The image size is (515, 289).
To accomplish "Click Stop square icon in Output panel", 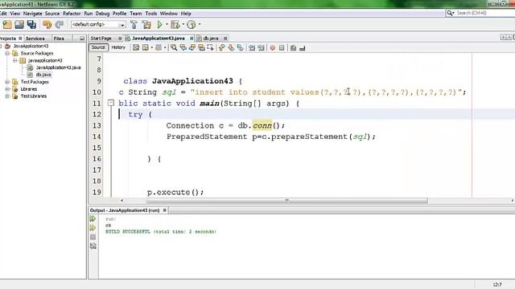I will [93, 237].
